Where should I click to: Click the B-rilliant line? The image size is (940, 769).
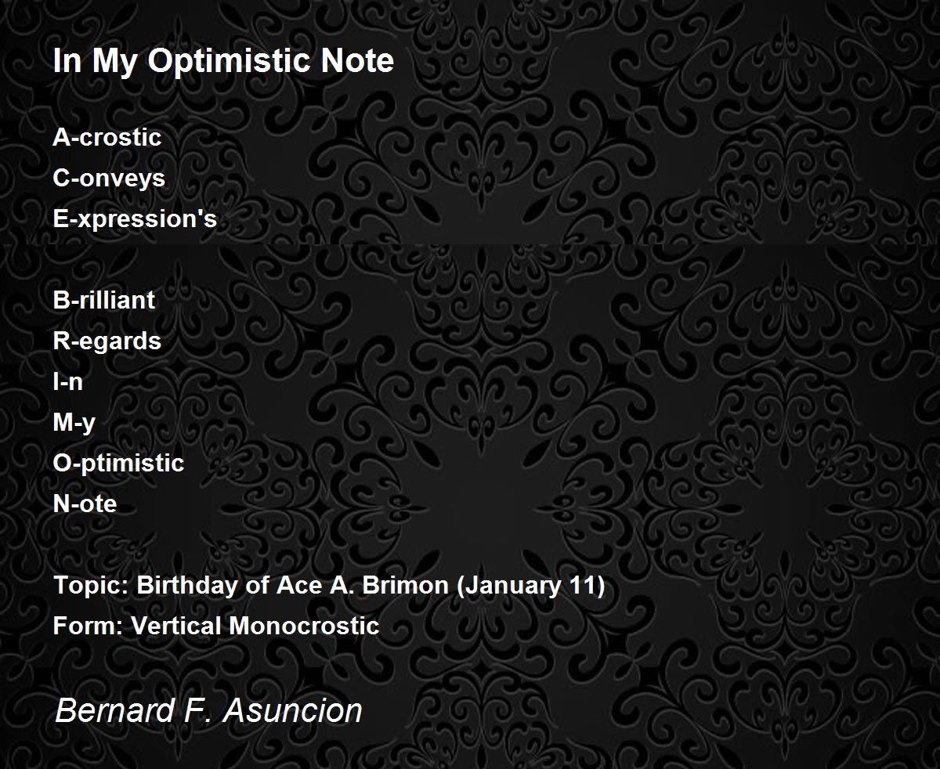(104, 300)
